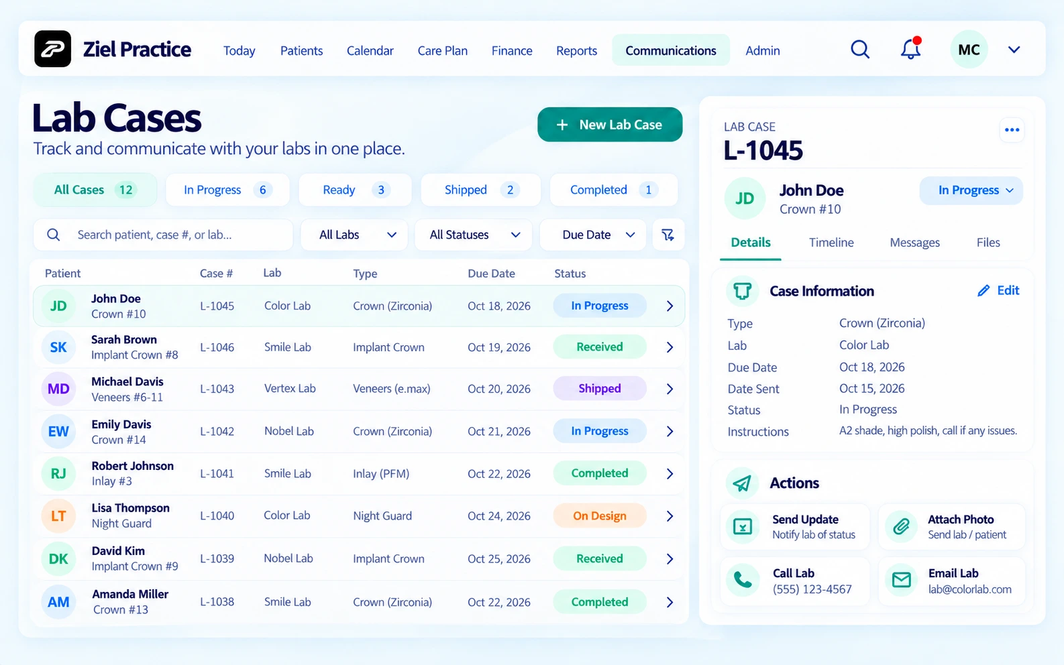Click the Attach Photo paperclip icon
Screen dimensions: 1064x665
tap(901, 526)
